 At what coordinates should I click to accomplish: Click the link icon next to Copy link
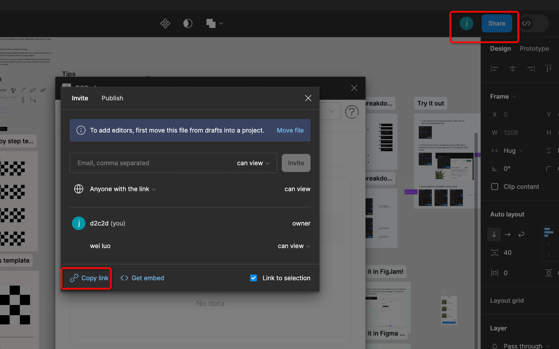(x=74, y=278)
